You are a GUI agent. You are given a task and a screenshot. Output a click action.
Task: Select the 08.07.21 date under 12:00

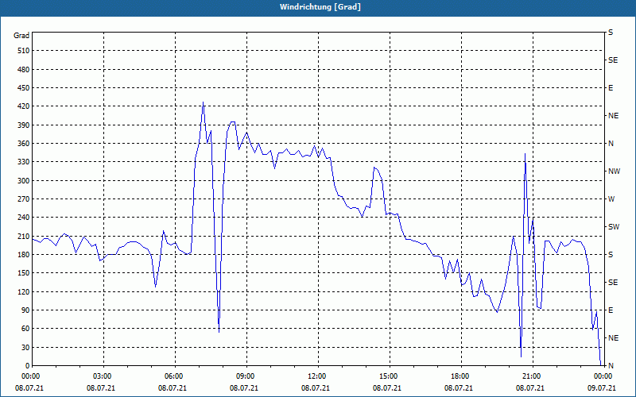316,388
